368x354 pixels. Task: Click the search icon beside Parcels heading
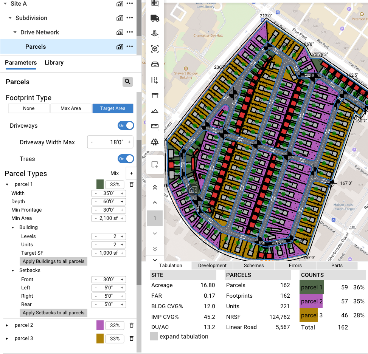127,82
